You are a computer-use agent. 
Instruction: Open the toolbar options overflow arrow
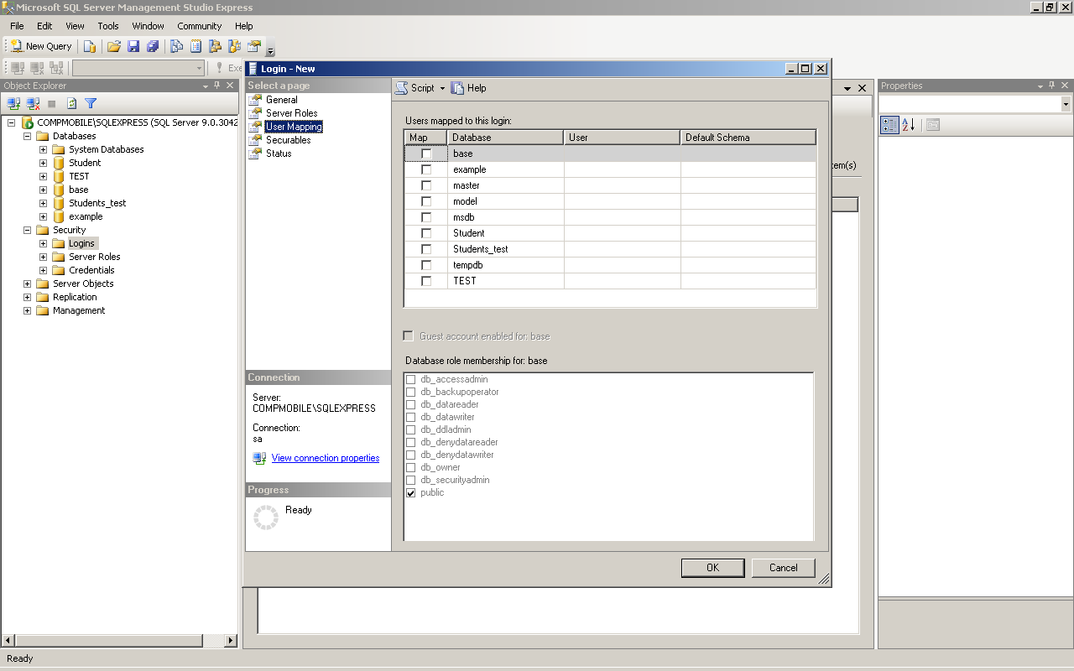[x=270, y=50]
